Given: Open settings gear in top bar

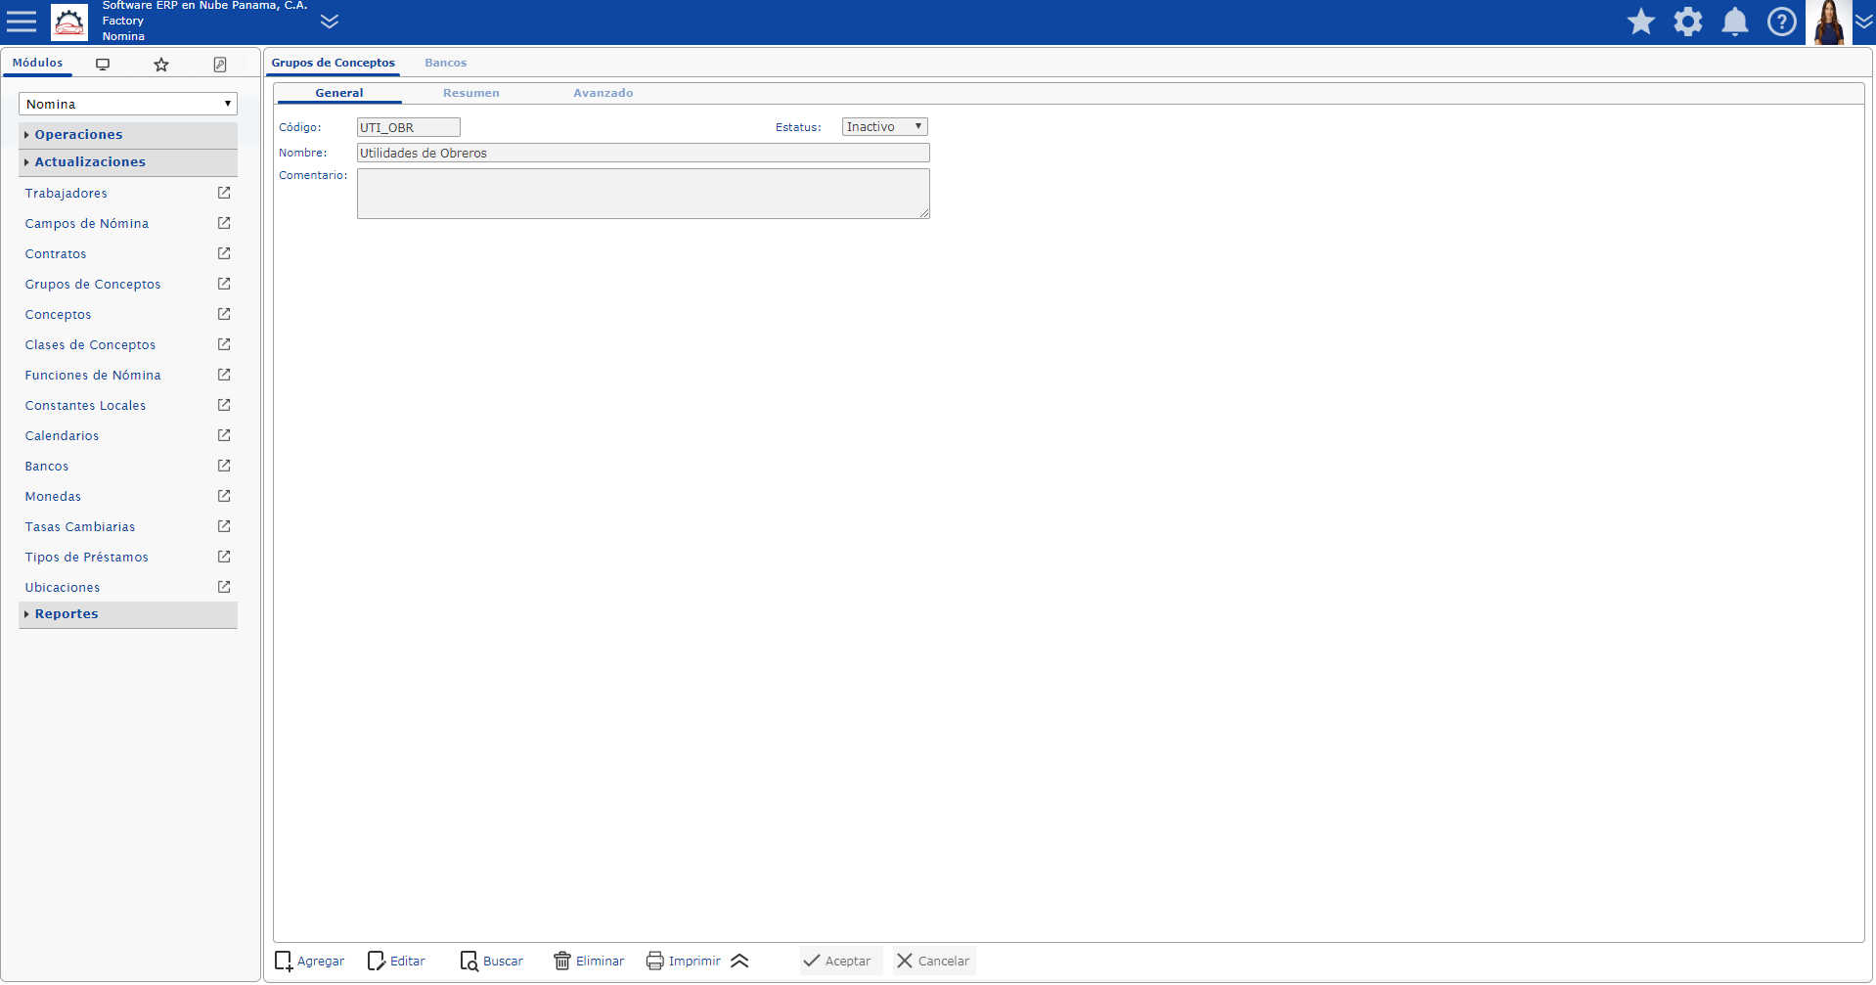Looking at the screenshot, I should (x=1687, y=22).
